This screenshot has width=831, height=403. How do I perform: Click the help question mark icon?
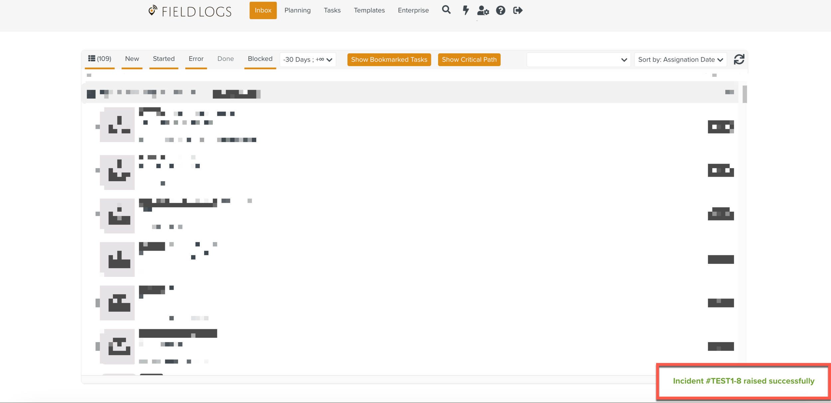[x=500, y=10]
